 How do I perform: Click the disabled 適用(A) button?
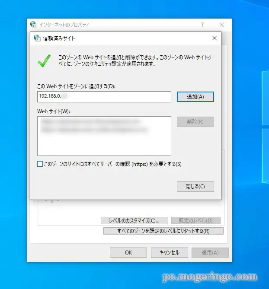pyautogui.click(x=210, y=253)
